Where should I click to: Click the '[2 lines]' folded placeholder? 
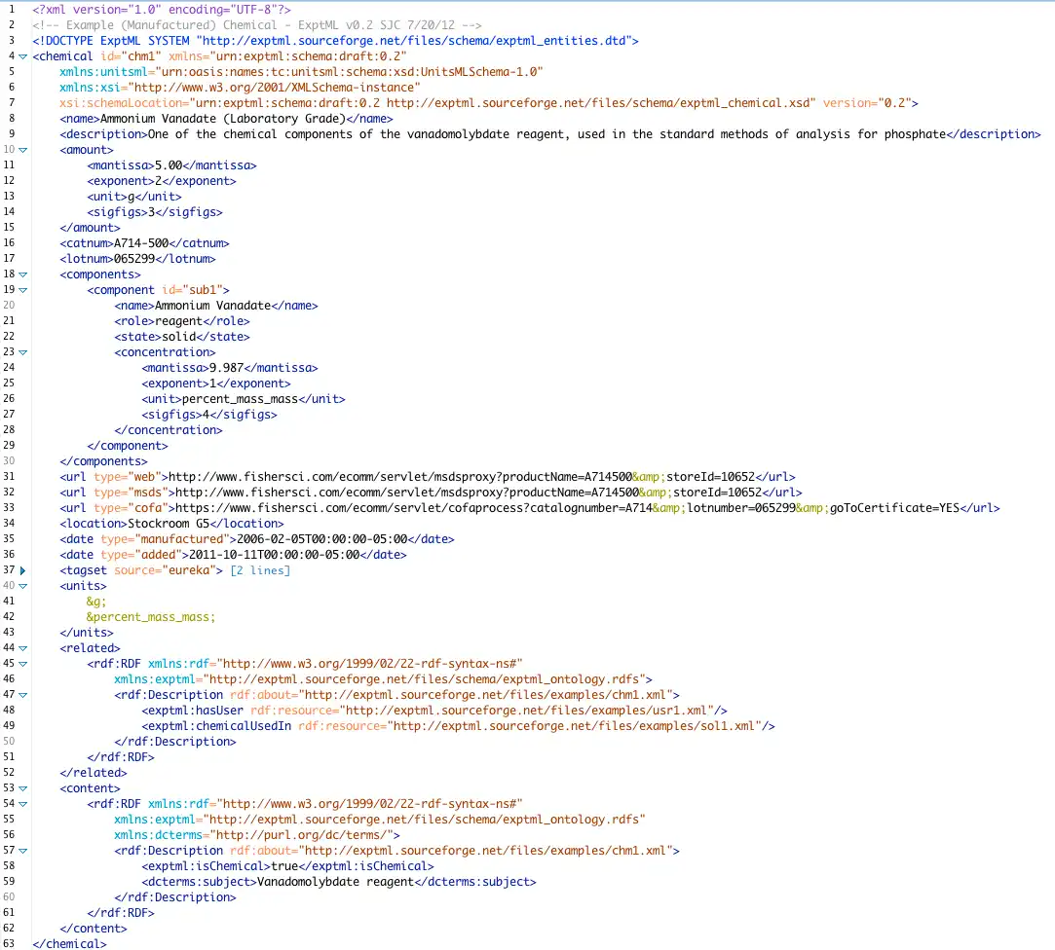tap(260, 570)
